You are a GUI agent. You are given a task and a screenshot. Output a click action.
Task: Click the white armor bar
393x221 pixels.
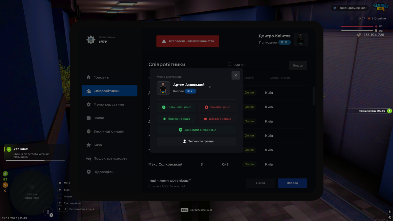(x=357, y=31)
